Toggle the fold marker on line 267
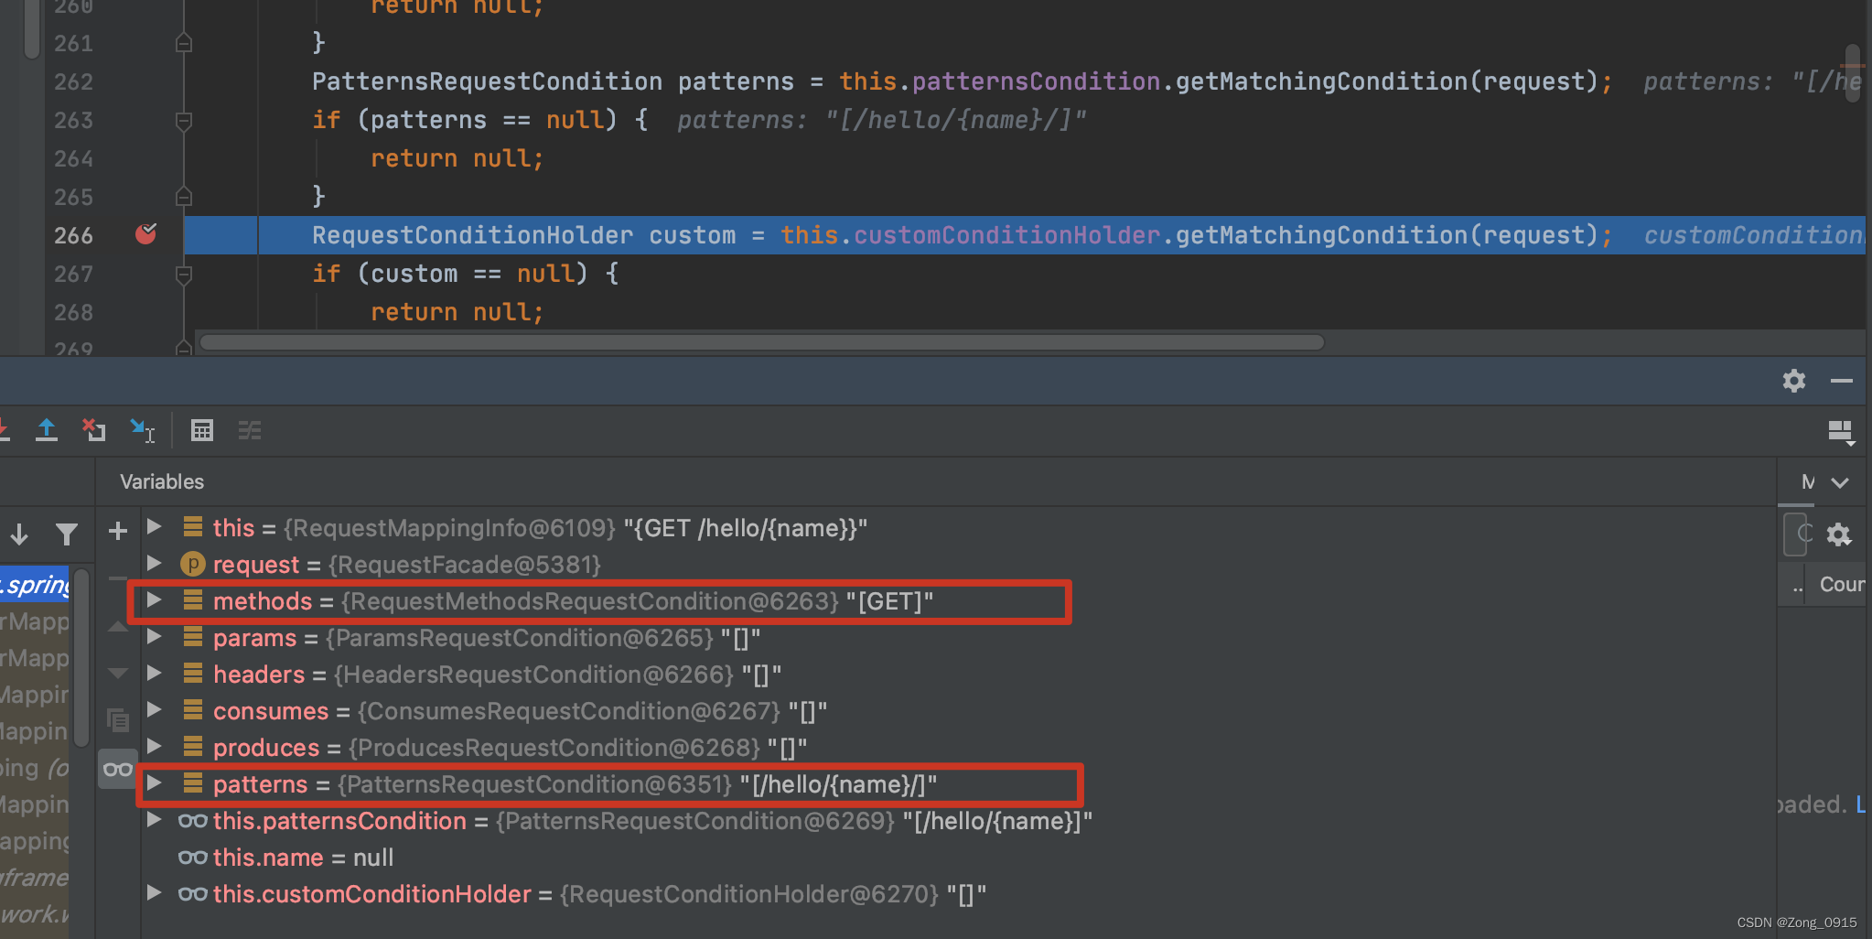 coord(184,274)
